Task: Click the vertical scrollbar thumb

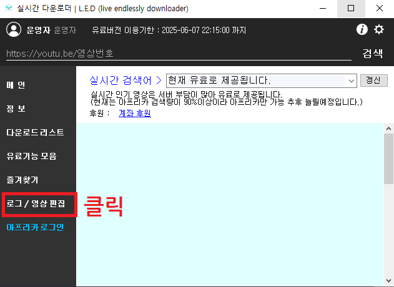Action: click(x=388, y=158)
